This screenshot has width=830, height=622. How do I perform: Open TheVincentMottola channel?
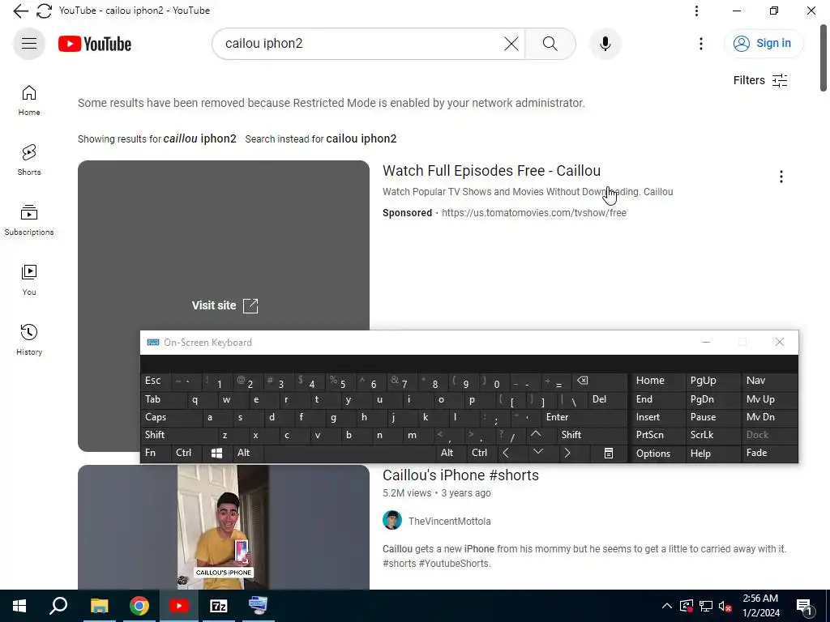coord(449,522)
